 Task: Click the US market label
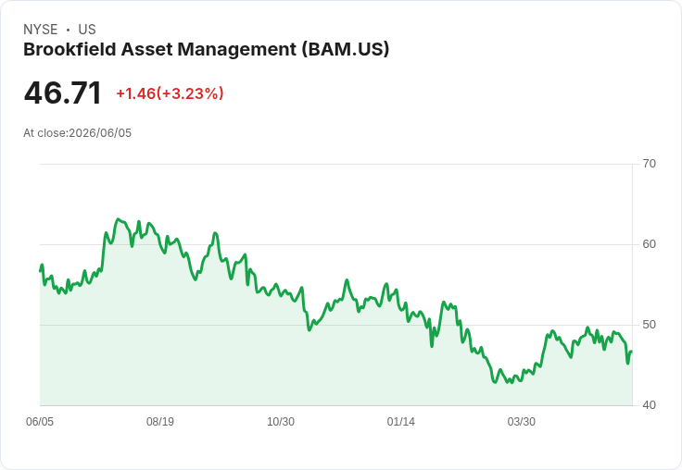[x=87, y=30]
